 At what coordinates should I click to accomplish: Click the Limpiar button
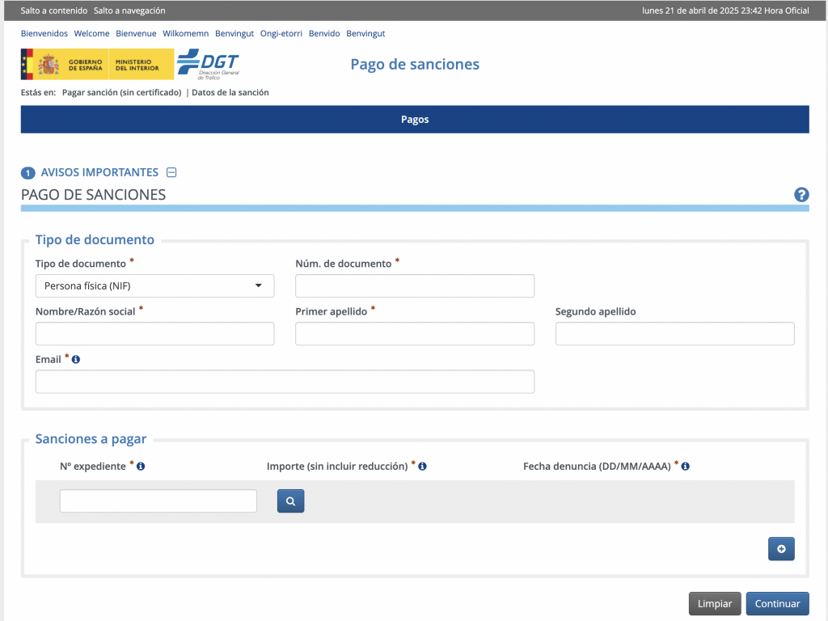[714, 604]
